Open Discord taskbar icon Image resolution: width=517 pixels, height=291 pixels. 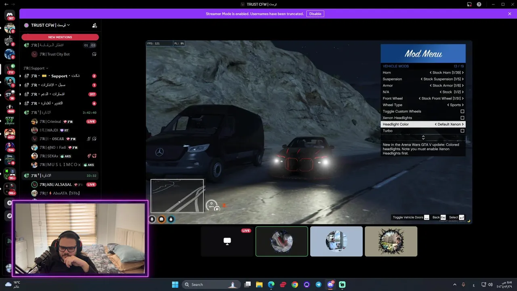(x=330, y=285)
